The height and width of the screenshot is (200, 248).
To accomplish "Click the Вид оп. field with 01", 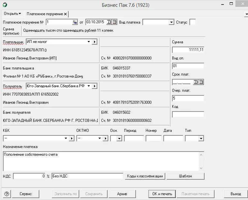I will tap(188, 66).
